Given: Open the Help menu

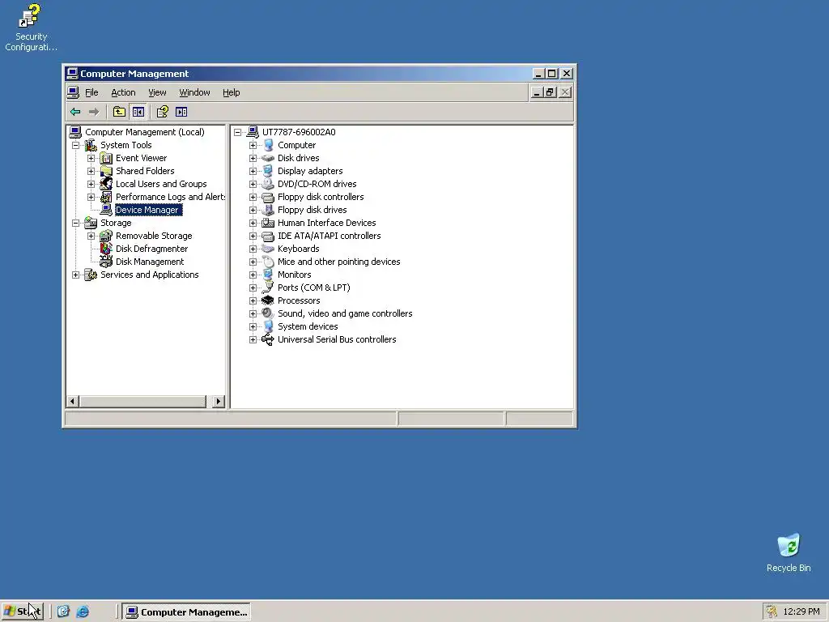Looking at the screenshot, I should click(x=231, y=92).
